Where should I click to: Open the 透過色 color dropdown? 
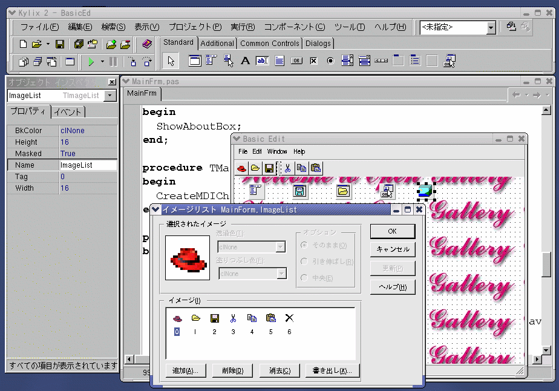281,247
